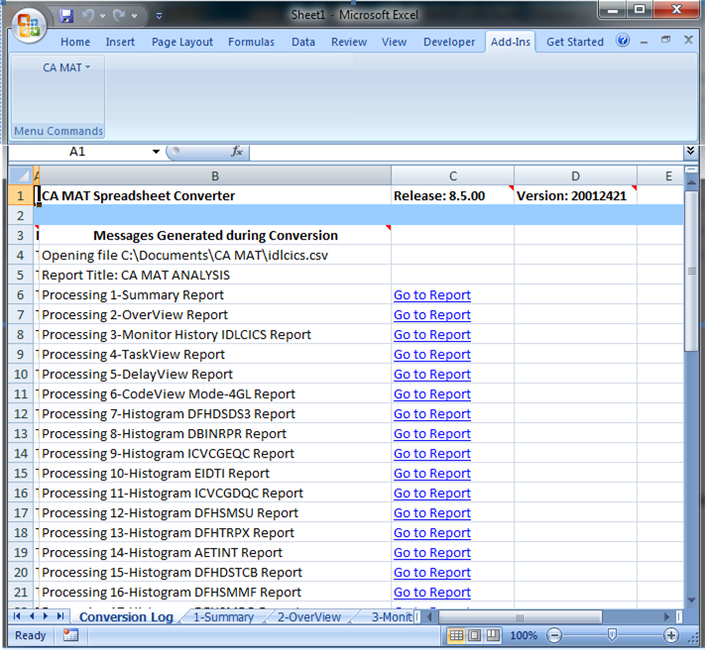Image resolution: width=706 pixels, height=651 pixels.
Task: Minimize the ribbon workbook window
Action: [644, 42]
